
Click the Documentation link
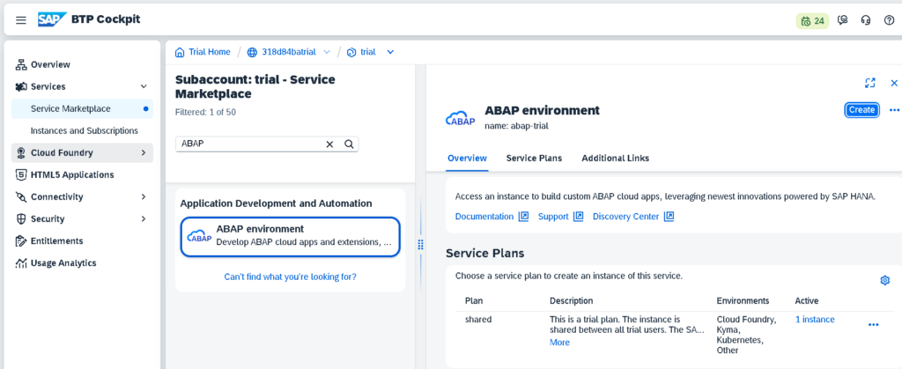(x=484, y=217)
